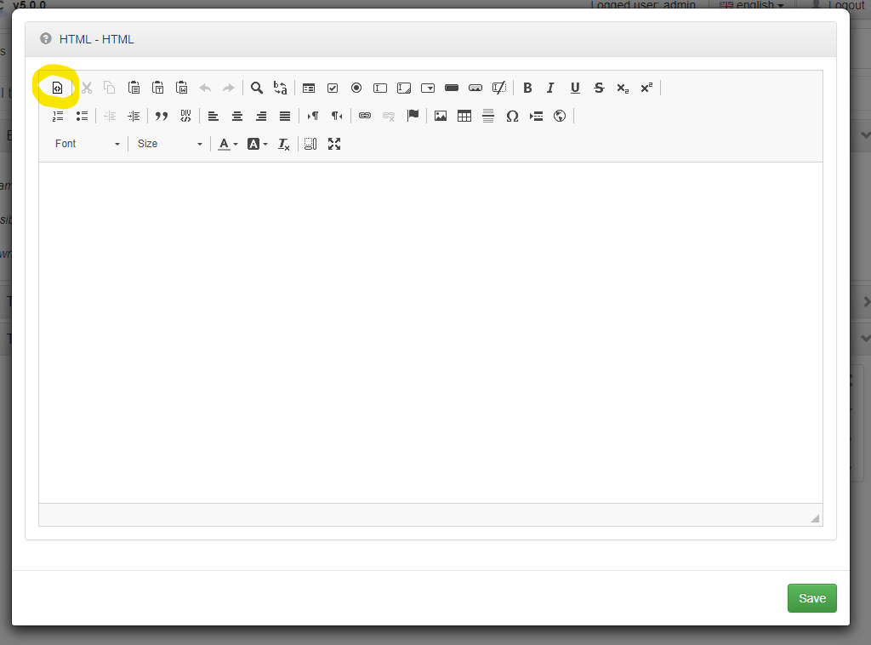The width and height of the screenshot is (871, 645).
Task: Decrease indent of paragraph
Action: pyautogui.click(x=110, y=116)
